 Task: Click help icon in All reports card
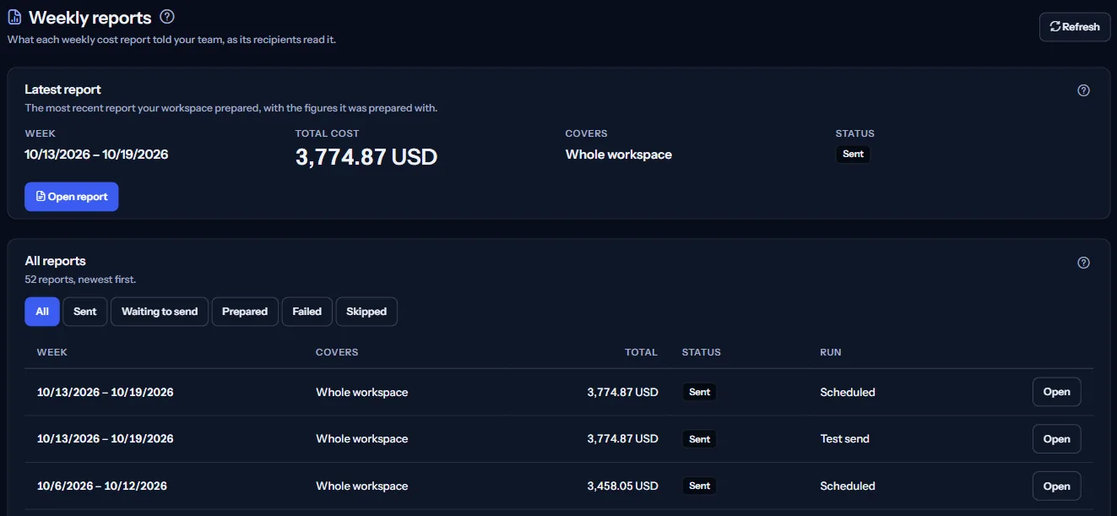pos(1083,263)
